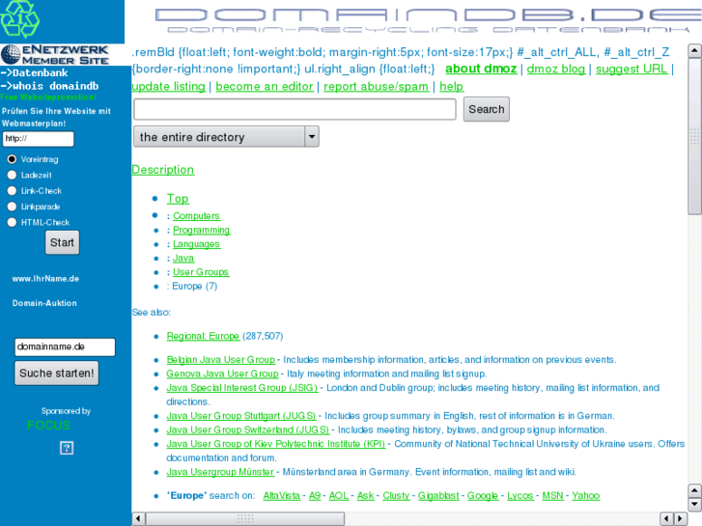
Task: Go to User Groups category link
Action: pyautogui.click(x=201, y=272)
